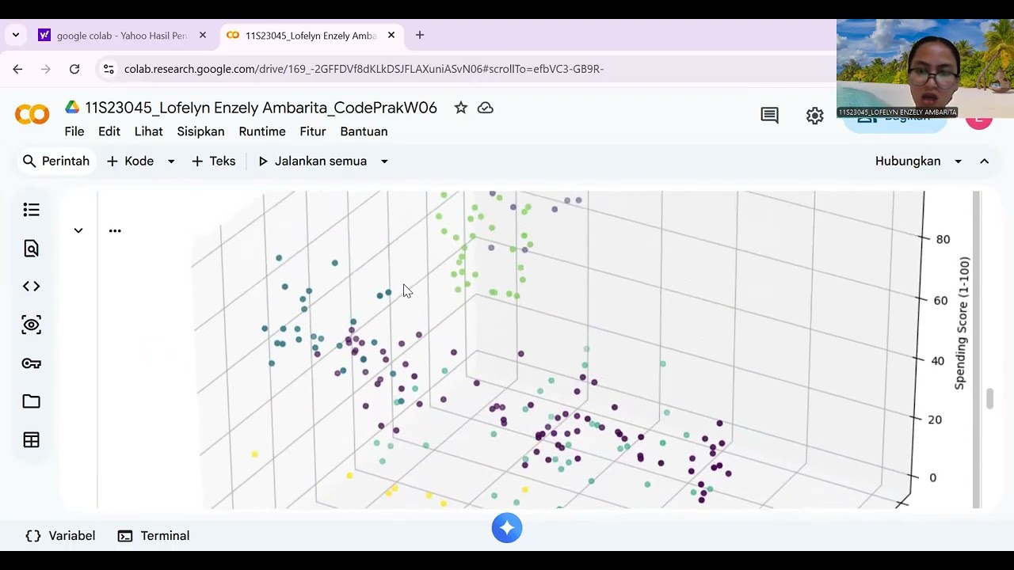Image resolution: width=1014 pixels, height=570 pixels.
Task: Open the Edit menu
Action: click(109, 131)
